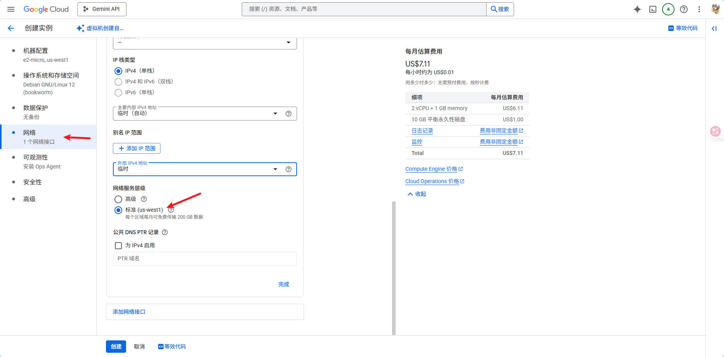Click the Gemini AI sparkle icon
The image size is (724, 357).
(637, 9)
